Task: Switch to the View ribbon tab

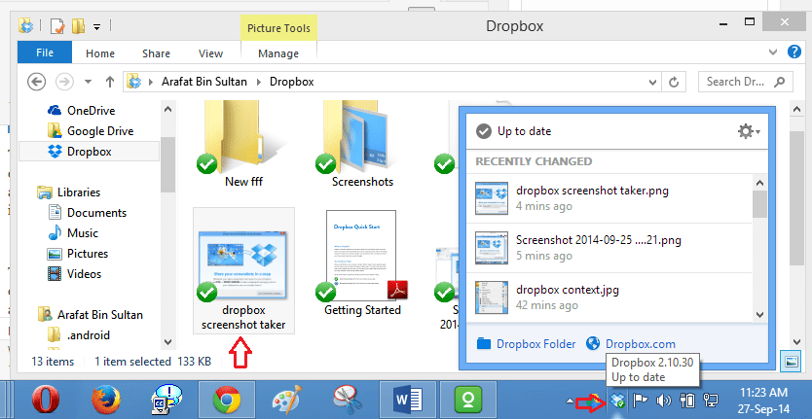Action: pos(210,53)
